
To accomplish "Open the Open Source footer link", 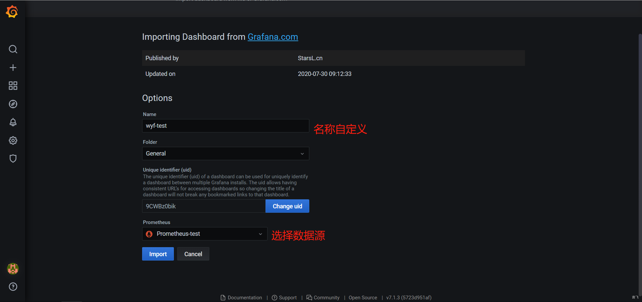I will pos(363,298).
